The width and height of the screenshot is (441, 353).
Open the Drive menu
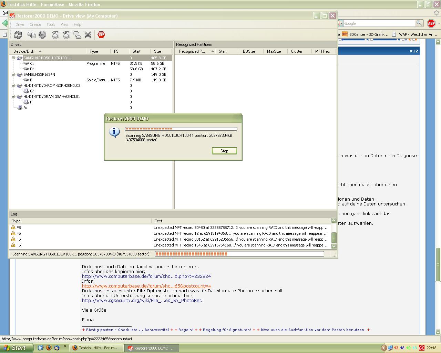(x=20, y=24)
